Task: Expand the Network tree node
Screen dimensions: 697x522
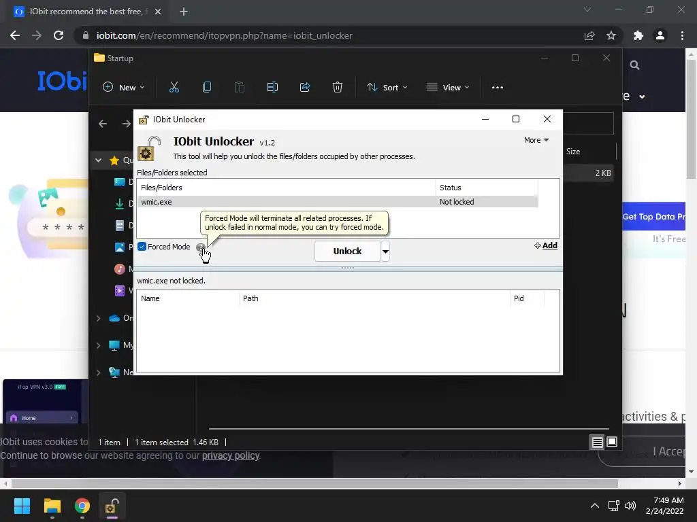Action: coord(98,372)
